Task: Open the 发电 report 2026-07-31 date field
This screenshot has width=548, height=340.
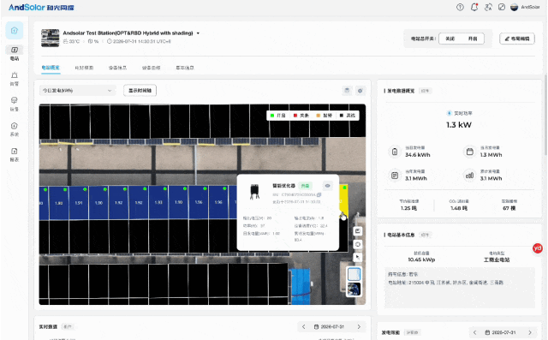Action: (500, 332)
